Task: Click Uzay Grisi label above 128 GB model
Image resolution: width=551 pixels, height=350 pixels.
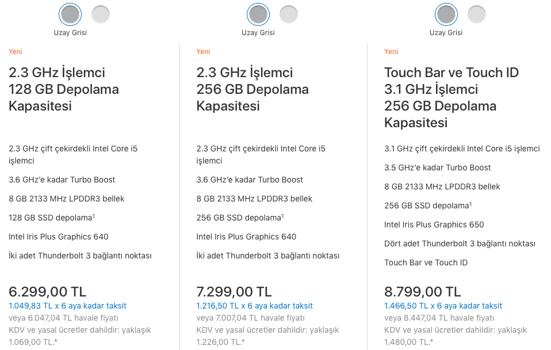Action: [70, 33]
